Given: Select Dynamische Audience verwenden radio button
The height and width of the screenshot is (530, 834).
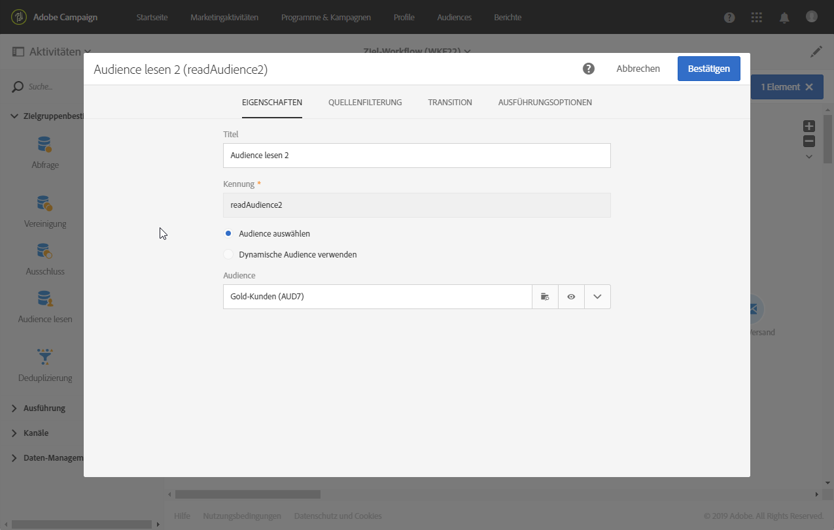Looking at the screenshot, I should pyautogui.click(x=228, y=254).
